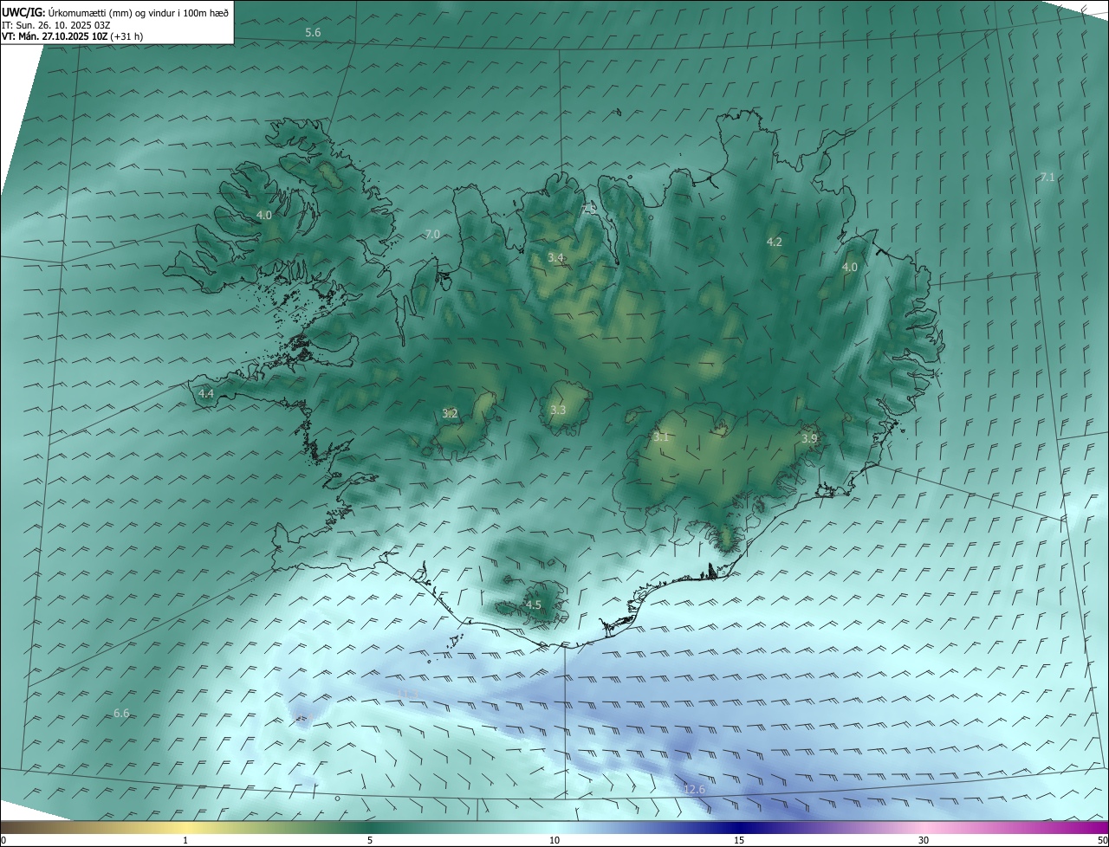This screenshot has height=847, width=1109.
Task: Click the precipitation color scale bar
Action: (554, 828)
